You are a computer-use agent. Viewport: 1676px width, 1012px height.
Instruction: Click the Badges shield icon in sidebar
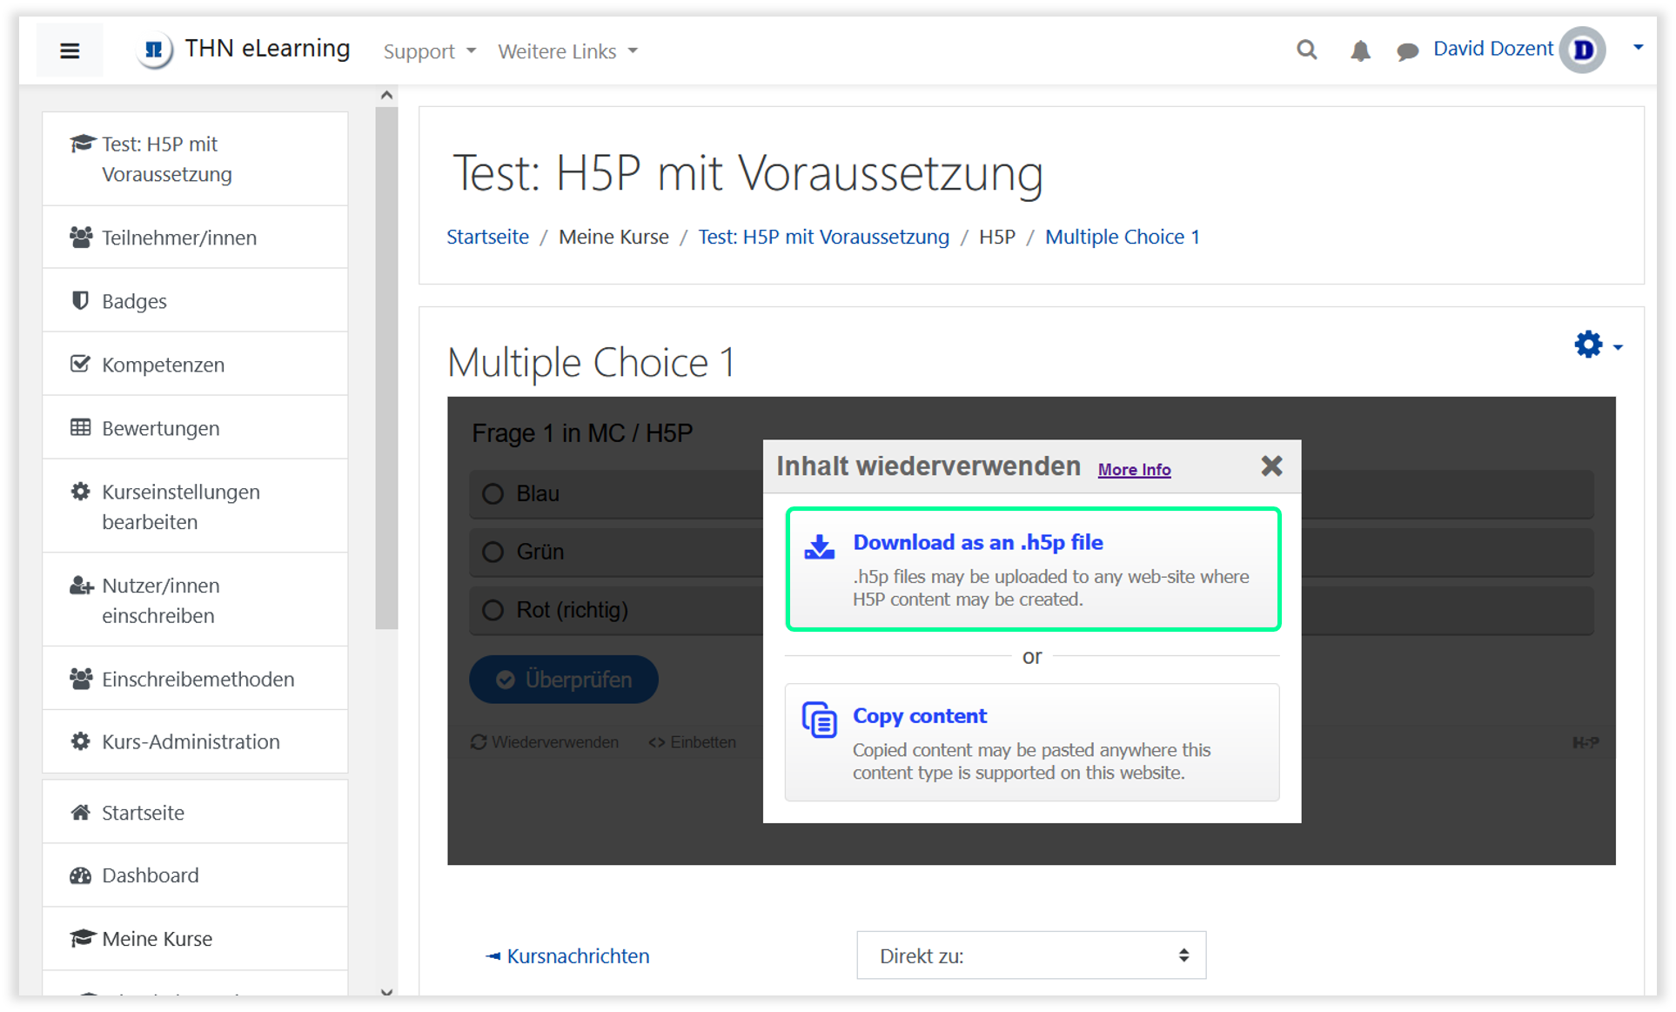pos(80,300)
